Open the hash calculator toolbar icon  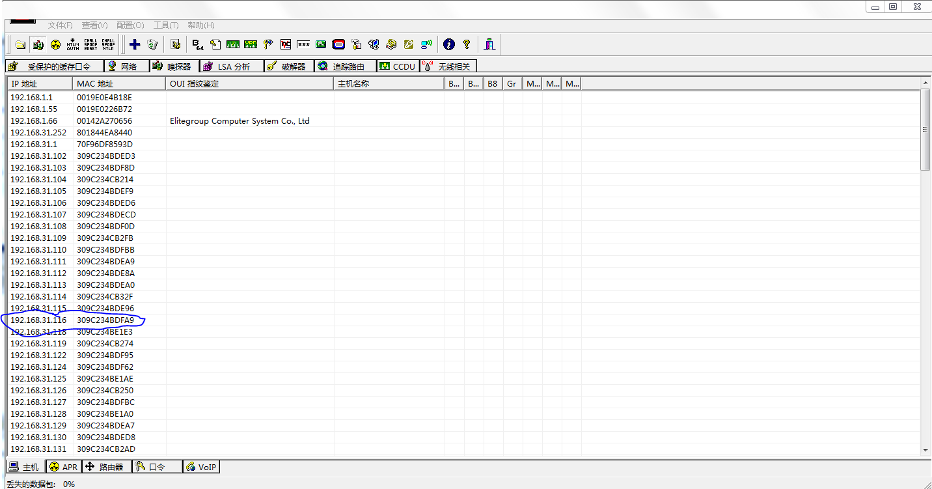tap(321, 44)
